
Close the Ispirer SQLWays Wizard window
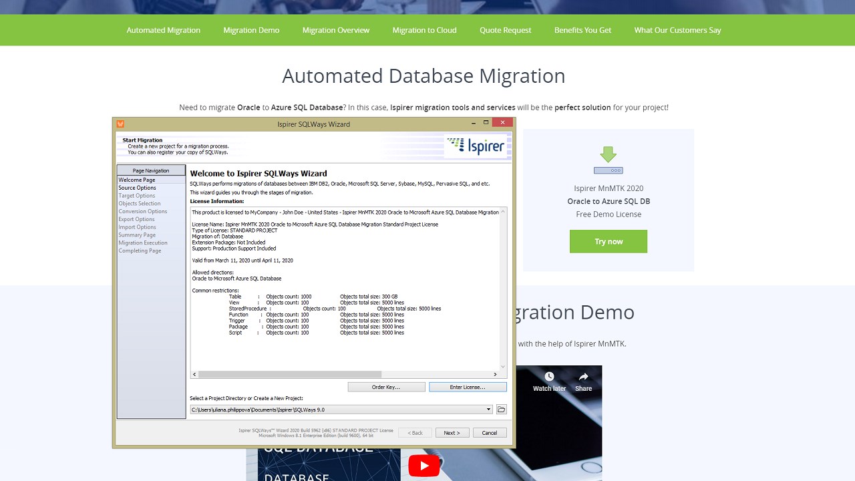[503, 123]
